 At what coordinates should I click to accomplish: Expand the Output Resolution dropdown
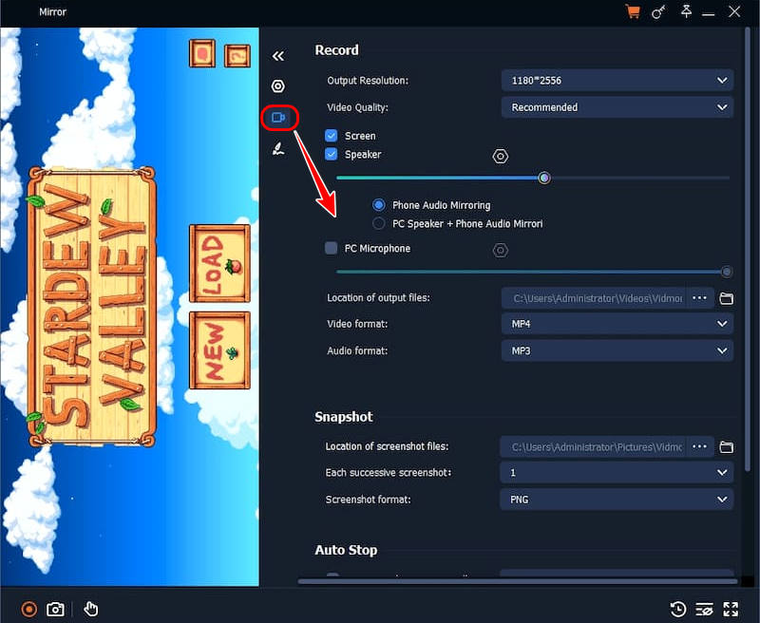click(617, 81)
